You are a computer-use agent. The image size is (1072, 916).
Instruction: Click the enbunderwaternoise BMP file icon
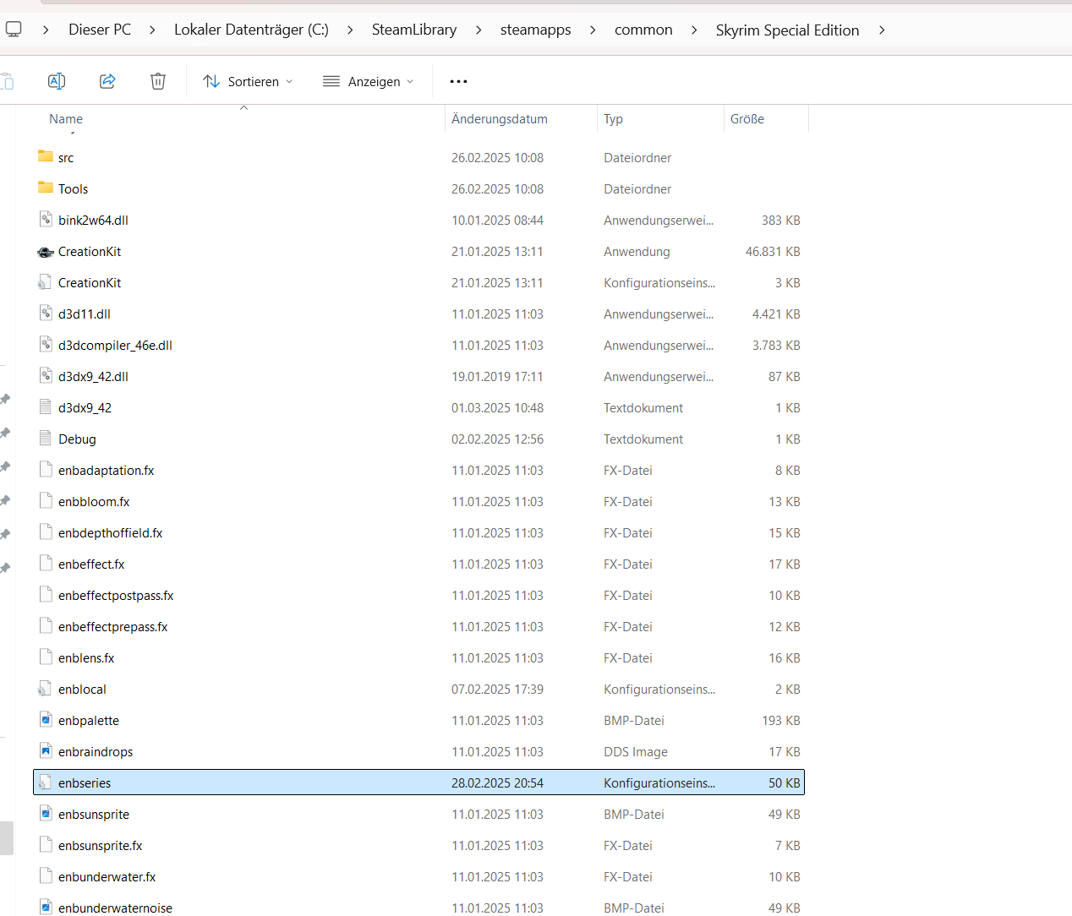pos(46,908)
